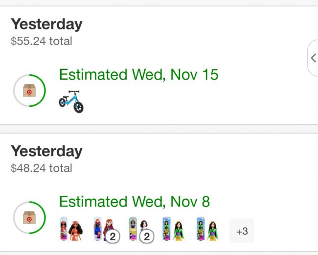The width and height of the screenshot is (318, 255).
Task: Open the Estimated Wed, Nov 8 delivery link
Action: point(135,201)
